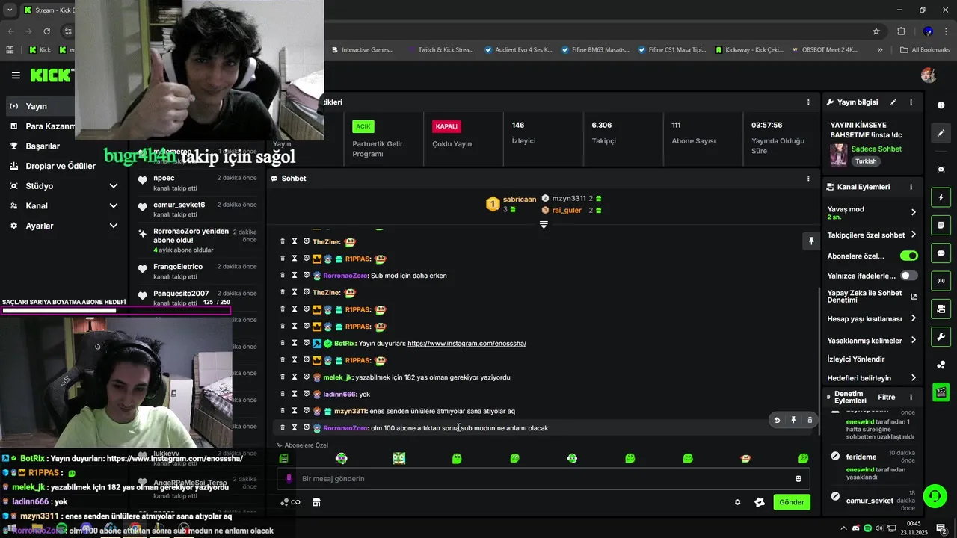Open Takipçilere özel sohbet options

click(914, 235)
